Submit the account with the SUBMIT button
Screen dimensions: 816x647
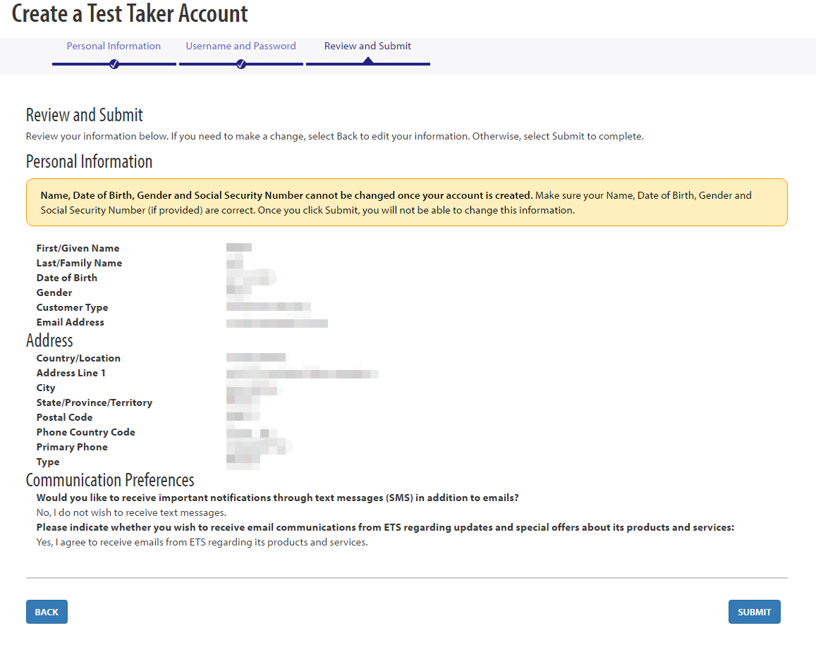754,612
